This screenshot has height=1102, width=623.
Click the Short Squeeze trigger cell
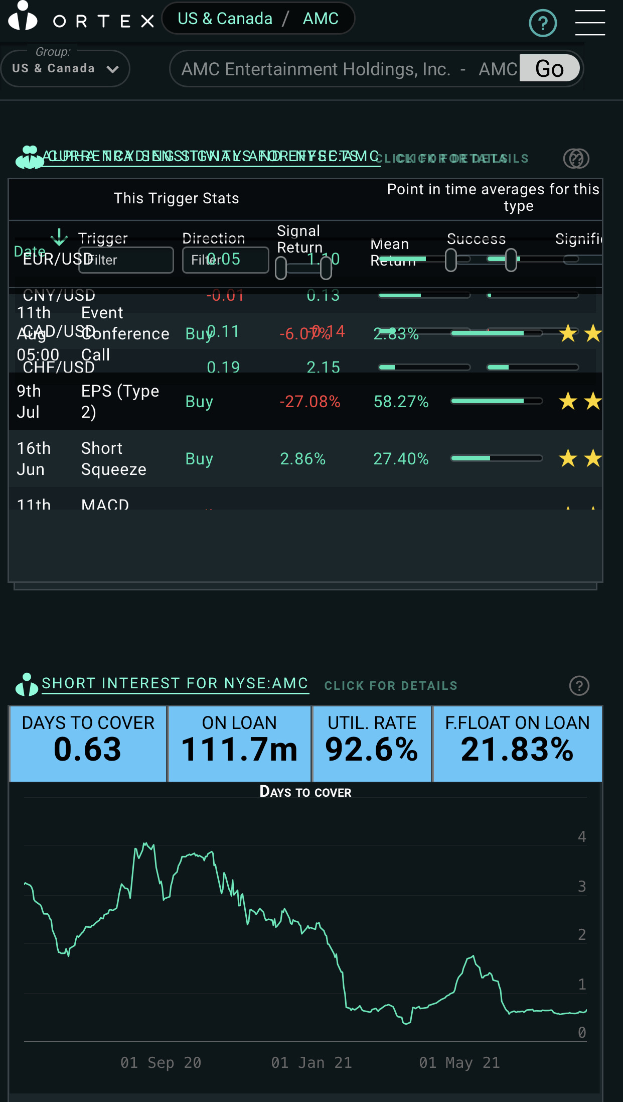click(113, 458)
